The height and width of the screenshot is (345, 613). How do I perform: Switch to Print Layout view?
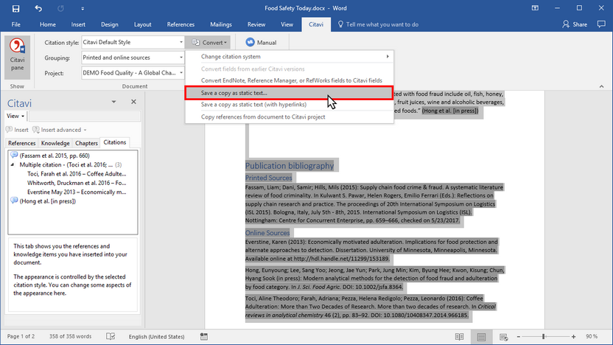pyautogui.click(x=481, y=337)
